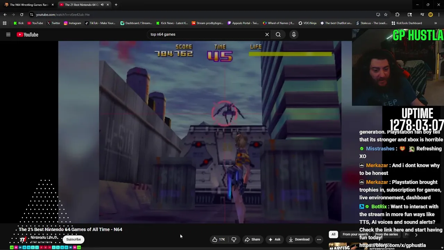
Task: Open KickTools Dashboard bookmark
Action: pos(407,23)
